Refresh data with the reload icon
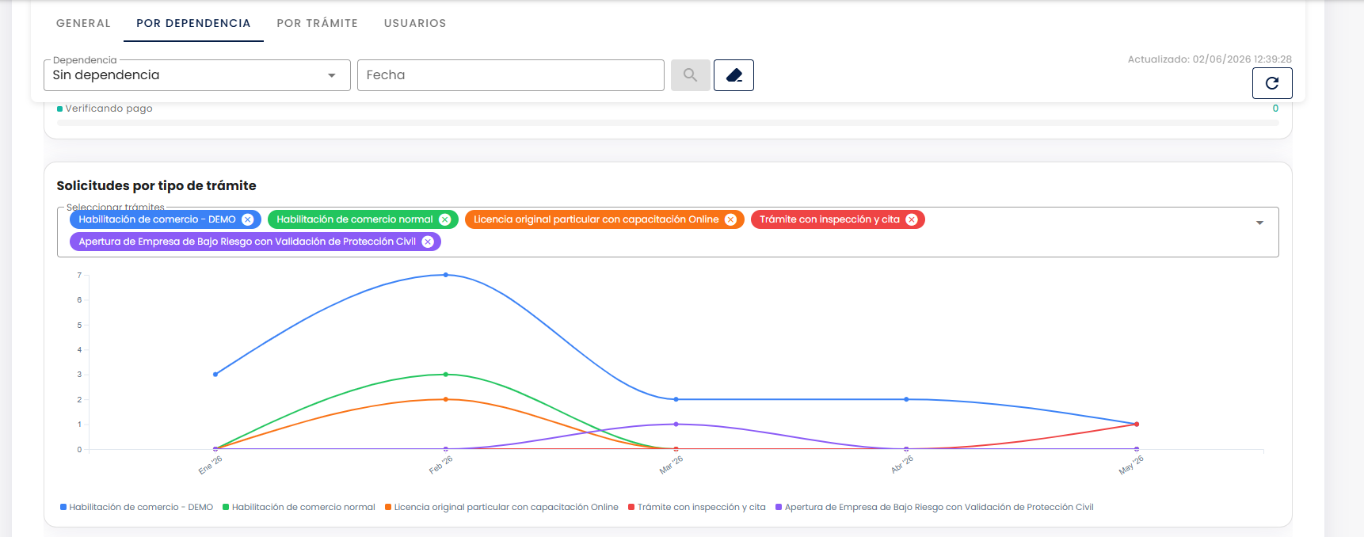The height and width of the screenshot is (537, 1364). click(x=1272, y=83)
